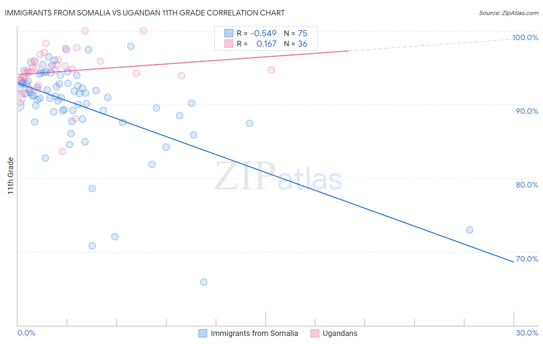Click the 100.0% y-axis label
Screen dimensions: 543x344
[525, 37]
